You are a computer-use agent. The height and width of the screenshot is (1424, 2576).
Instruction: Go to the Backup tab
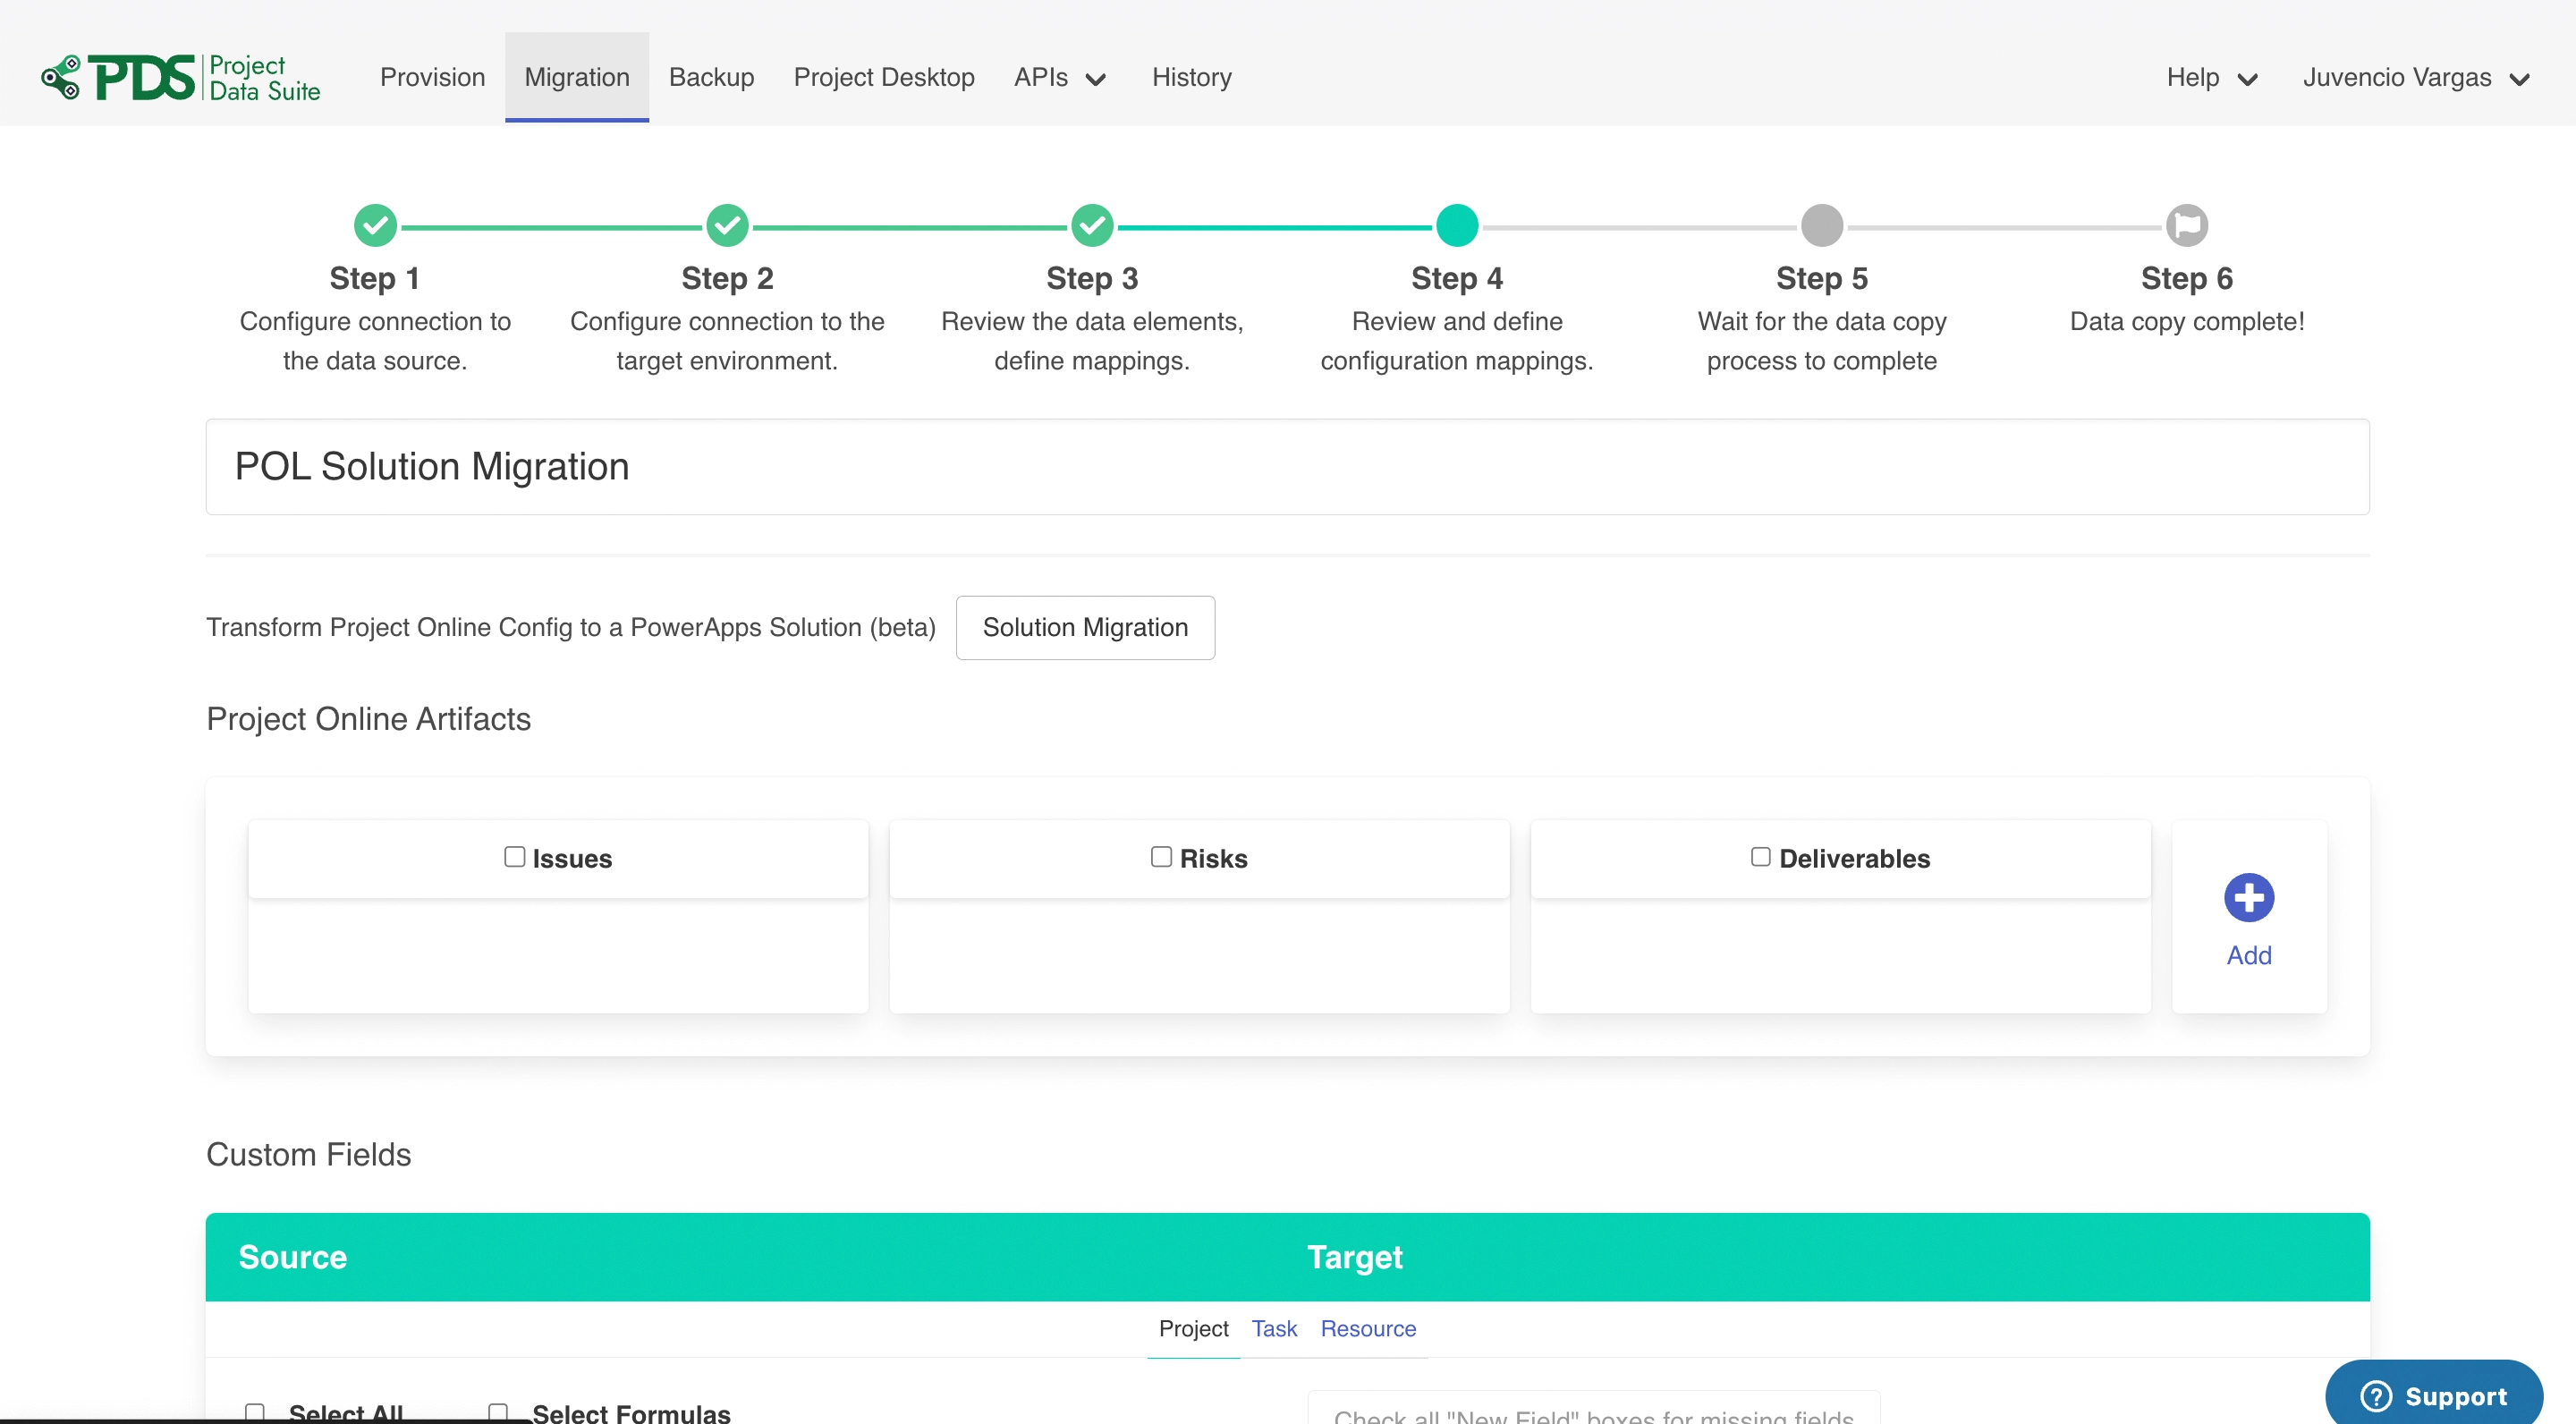point(711,78)
